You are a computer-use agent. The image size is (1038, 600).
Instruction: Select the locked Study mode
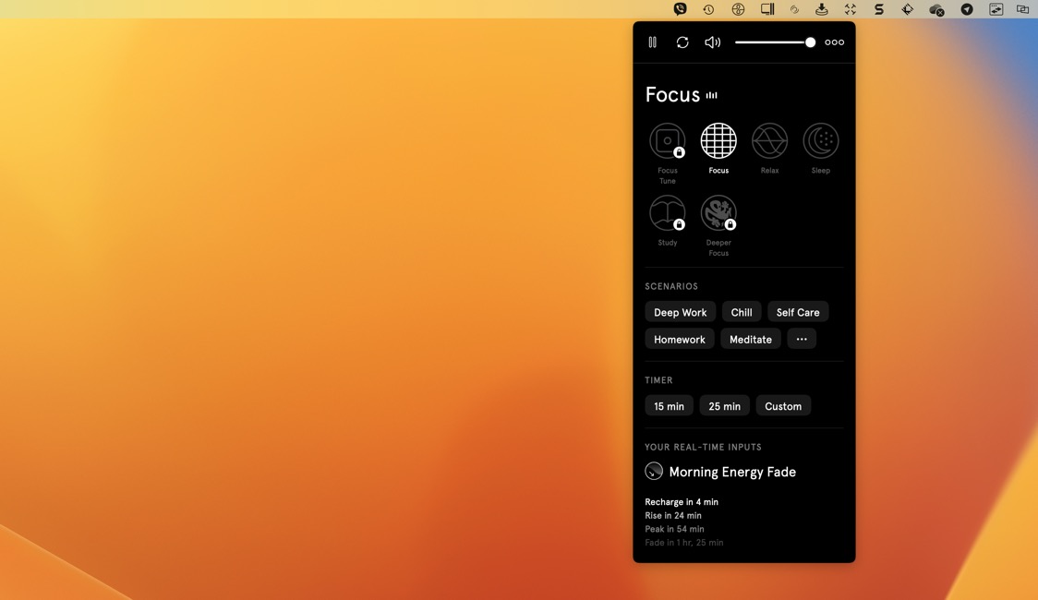point(667,213)
